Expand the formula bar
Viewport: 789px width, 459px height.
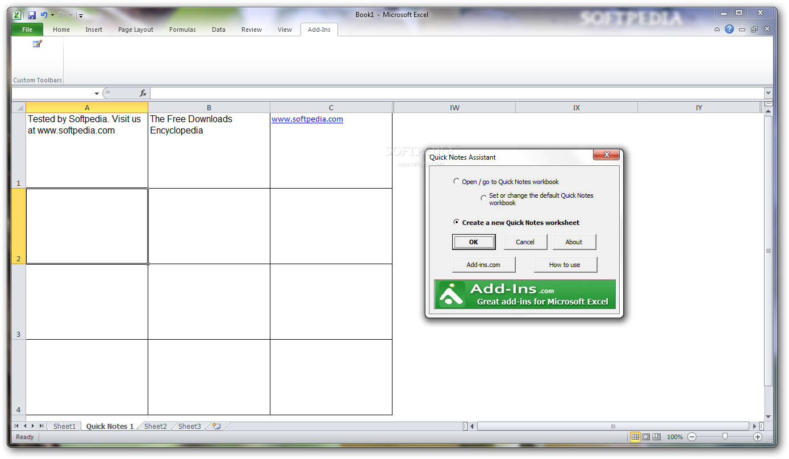(x=769, y=93)
